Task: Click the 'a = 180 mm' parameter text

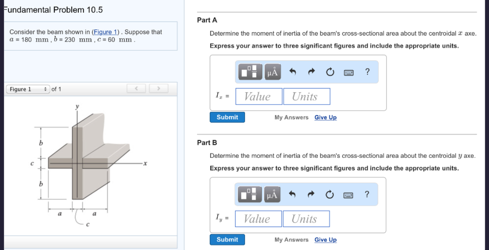Action: point(29,40)
